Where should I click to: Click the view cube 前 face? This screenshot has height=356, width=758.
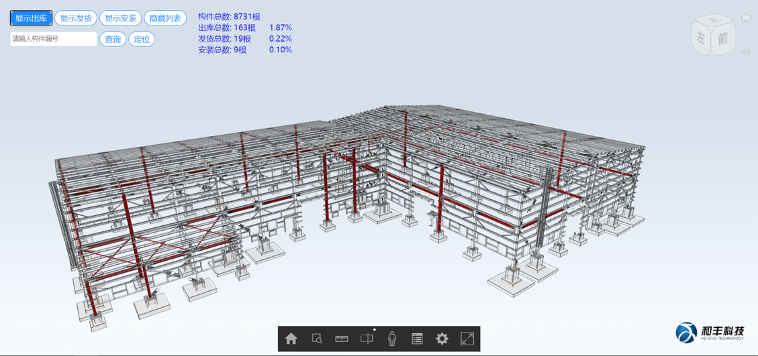[722, 40]
